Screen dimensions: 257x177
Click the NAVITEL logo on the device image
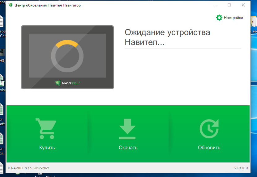coord(67,83)
